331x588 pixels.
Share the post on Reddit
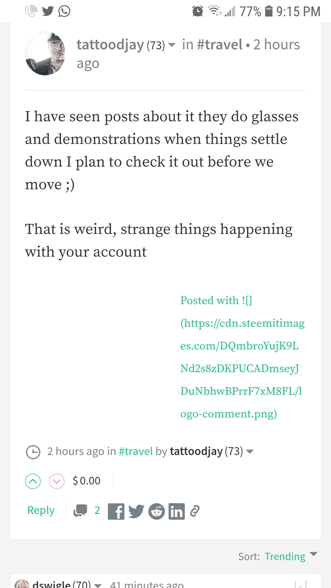pos(157,511)
